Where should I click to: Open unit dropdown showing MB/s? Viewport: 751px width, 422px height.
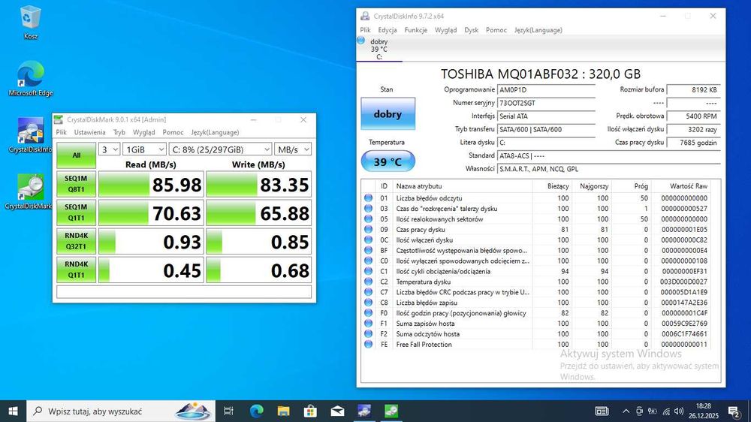(293, 149)
